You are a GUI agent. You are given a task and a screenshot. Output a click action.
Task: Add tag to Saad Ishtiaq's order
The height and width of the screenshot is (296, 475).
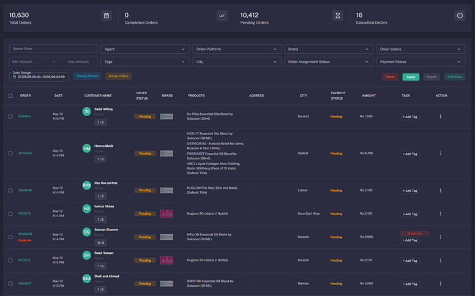[x=410, y=117]
